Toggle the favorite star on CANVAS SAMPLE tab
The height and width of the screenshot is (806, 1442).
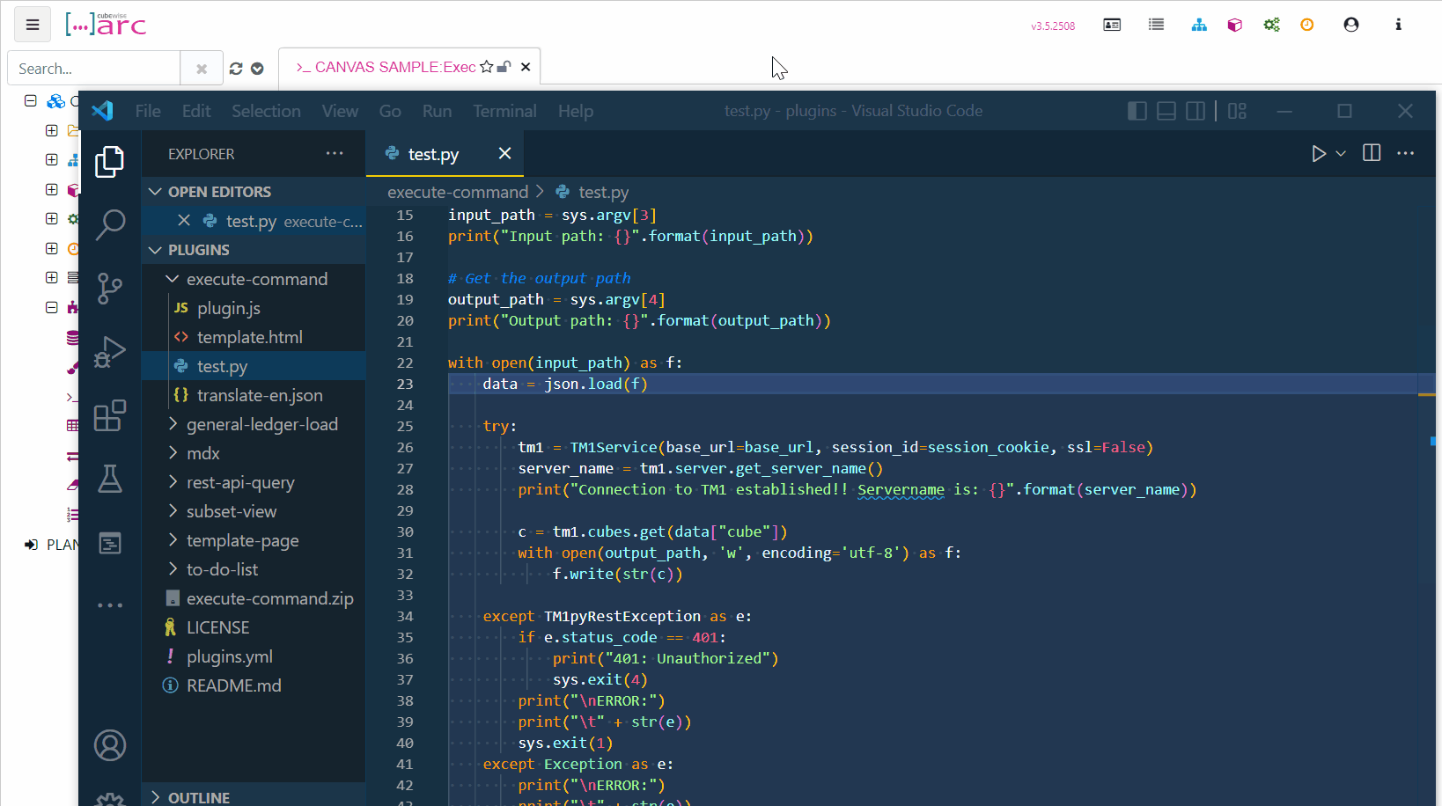click(486, 66)
